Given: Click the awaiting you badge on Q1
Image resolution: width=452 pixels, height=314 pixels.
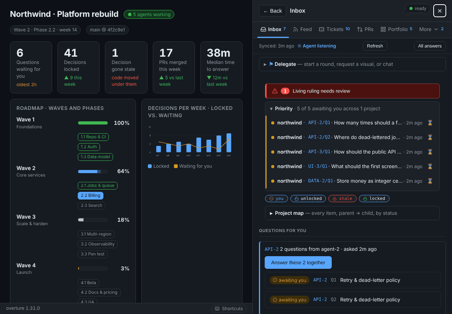Looking at the screenshot, I should point(290,280).
